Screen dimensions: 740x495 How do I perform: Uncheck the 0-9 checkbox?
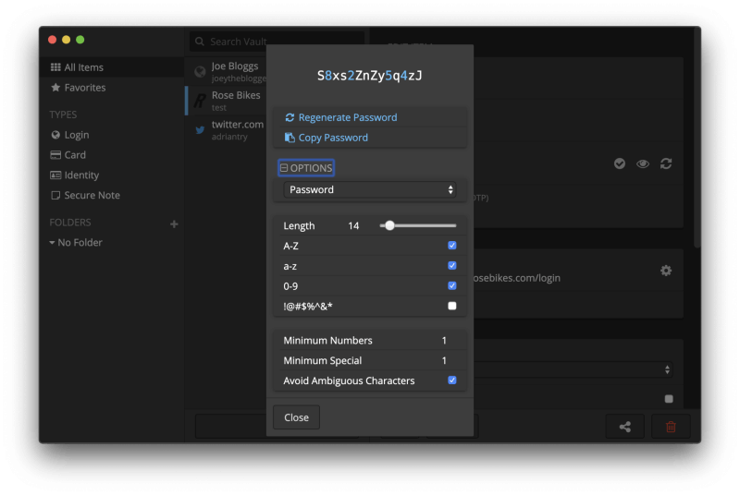(452, 286)
